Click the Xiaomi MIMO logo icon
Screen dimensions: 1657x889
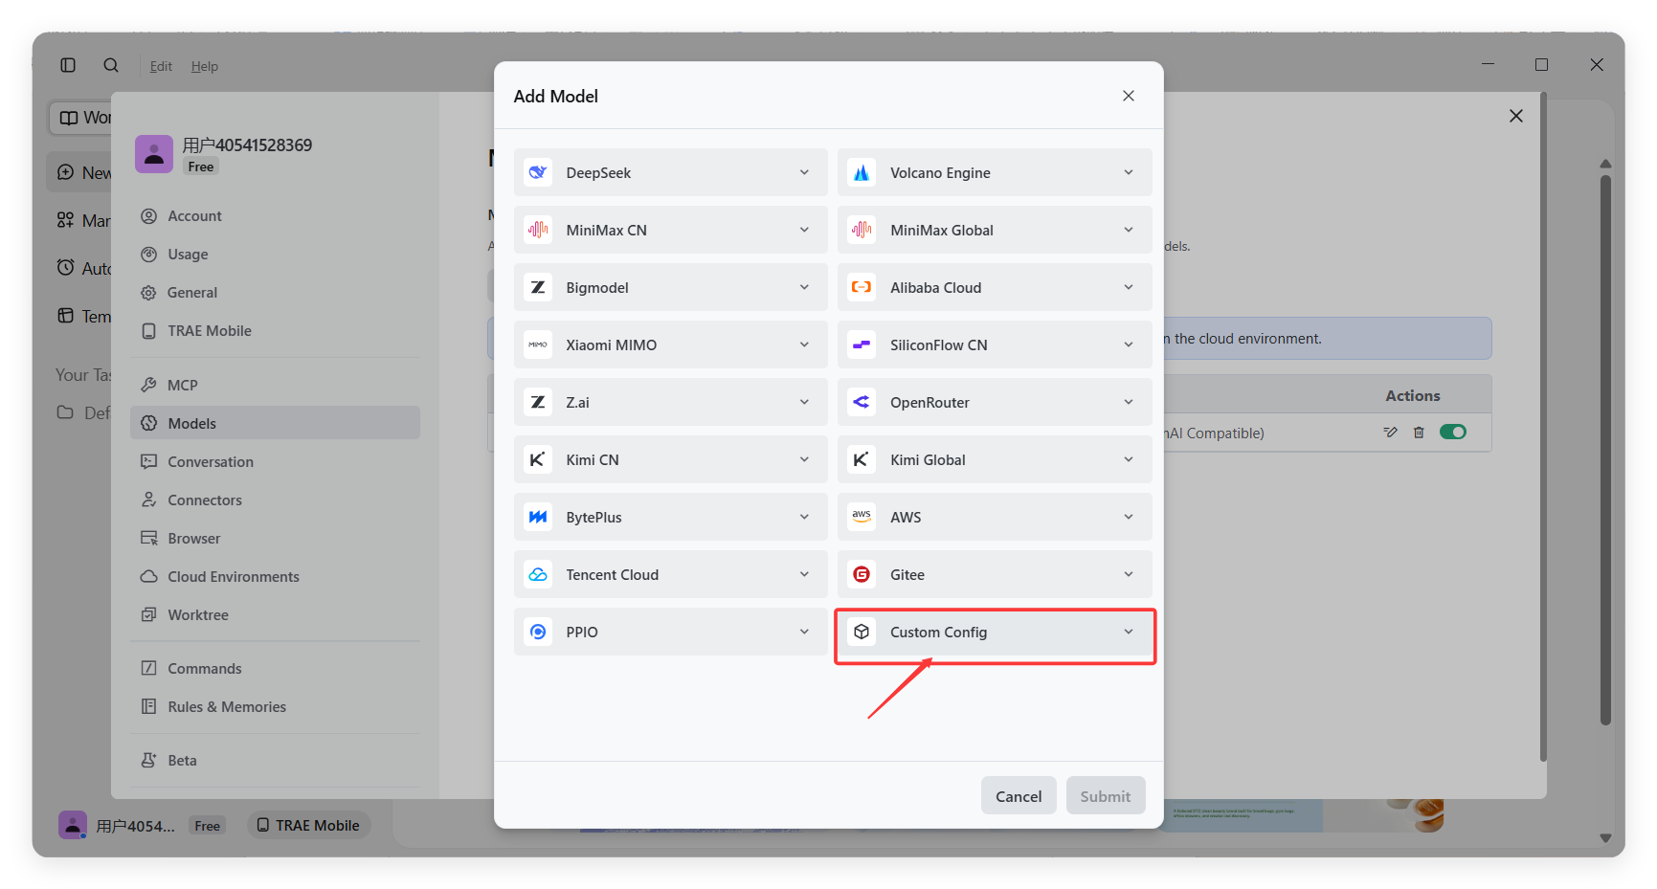coord(538,344)
